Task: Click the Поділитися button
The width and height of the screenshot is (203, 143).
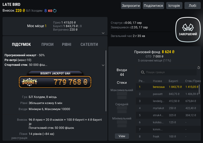Action: 153,6
